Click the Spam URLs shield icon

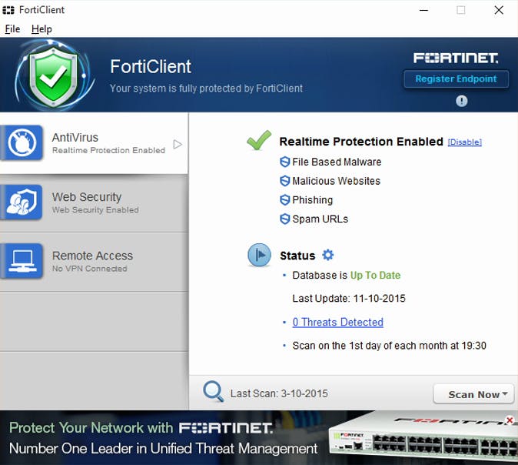(285, 219)
